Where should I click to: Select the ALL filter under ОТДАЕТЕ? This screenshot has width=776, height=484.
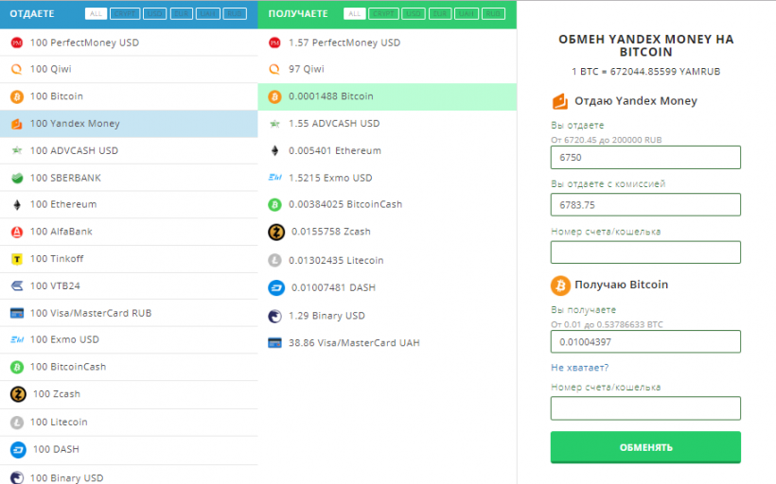tap(95, 14)
